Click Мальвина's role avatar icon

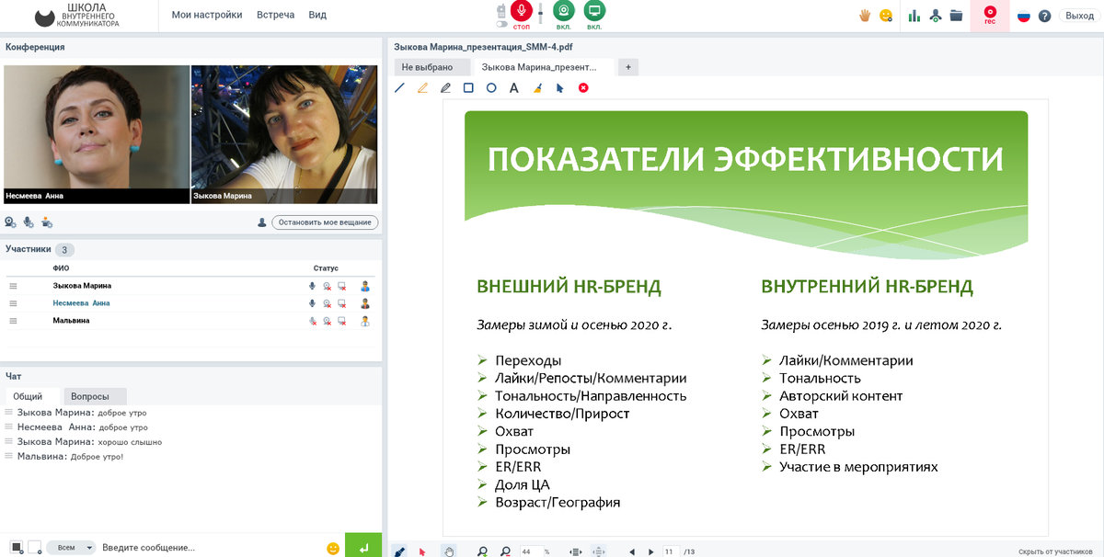(x=365, y=321)
